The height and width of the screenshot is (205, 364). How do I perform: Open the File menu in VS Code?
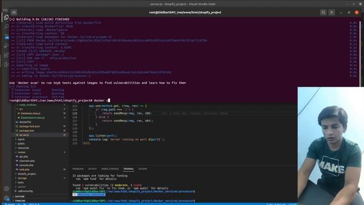point(5,10)
